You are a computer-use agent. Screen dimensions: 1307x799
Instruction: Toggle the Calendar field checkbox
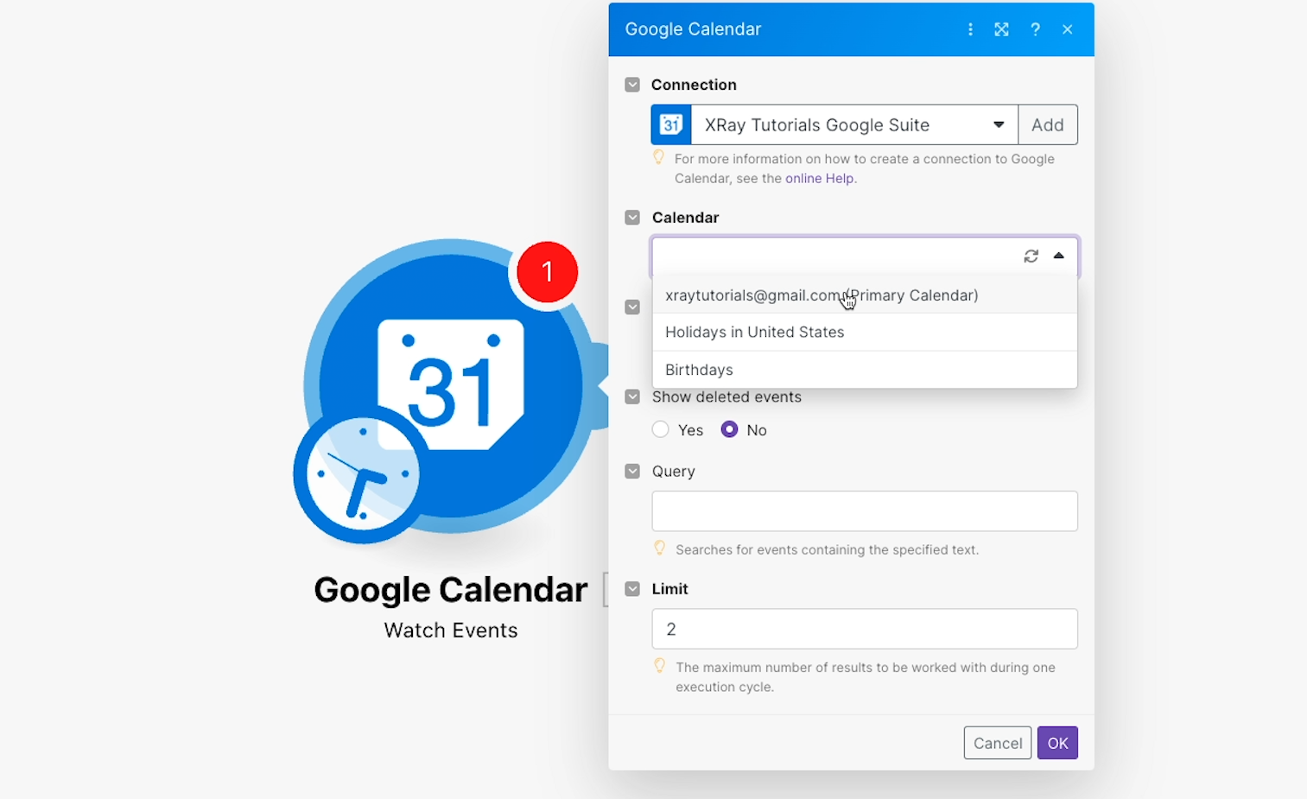pos(632,218)
